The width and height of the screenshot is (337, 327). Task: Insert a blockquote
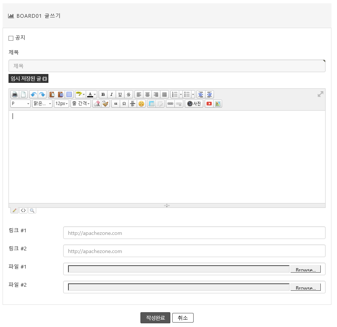click(x=116, y=104)
